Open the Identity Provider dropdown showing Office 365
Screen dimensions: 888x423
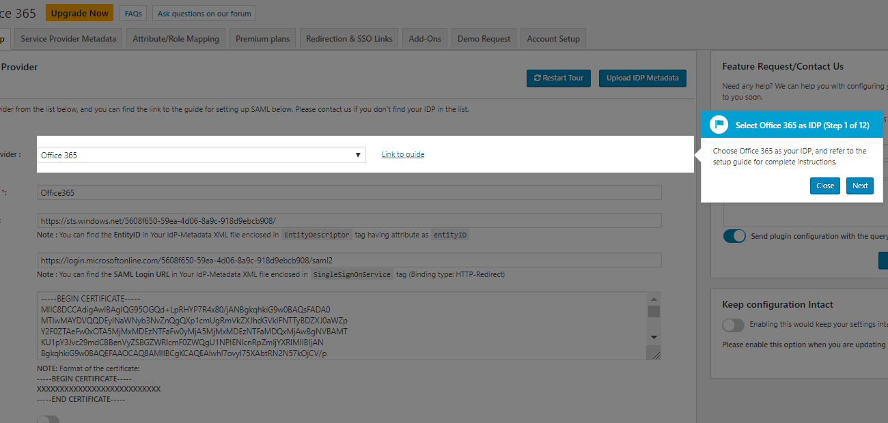pyautogui.click(x=357, y=155)
